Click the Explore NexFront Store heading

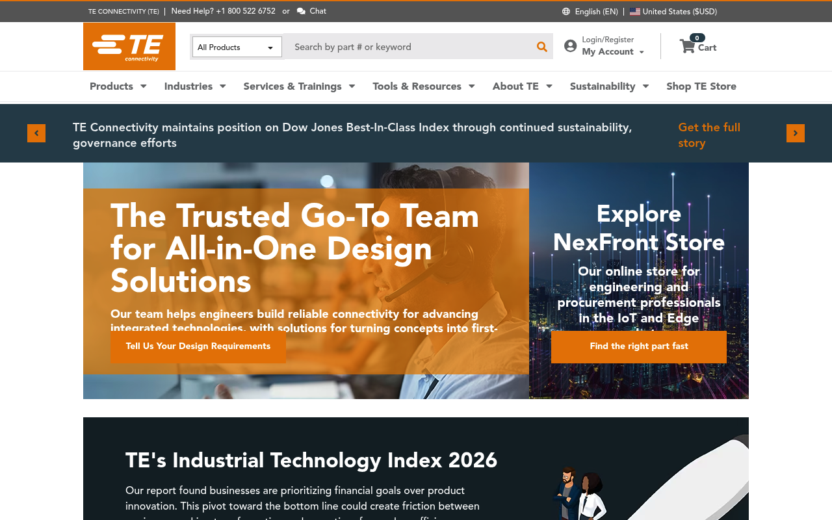(639, 228)
